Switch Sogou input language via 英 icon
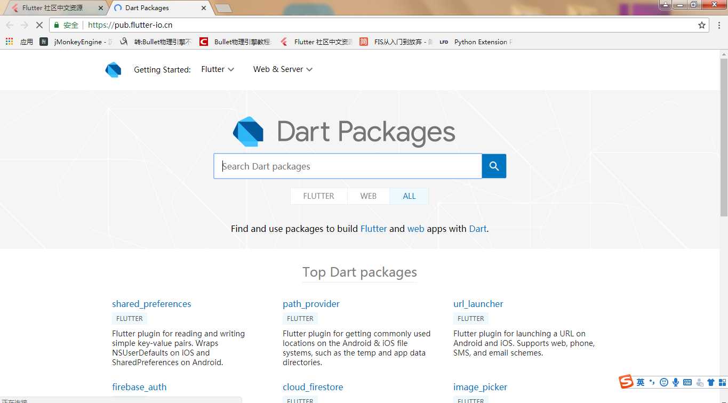The image size is (728, 403). [x=641, y=382]
